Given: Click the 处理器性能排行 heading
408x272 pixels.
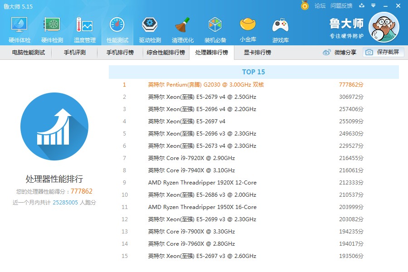Looking at the screenshot, I should tap(54, 179).
